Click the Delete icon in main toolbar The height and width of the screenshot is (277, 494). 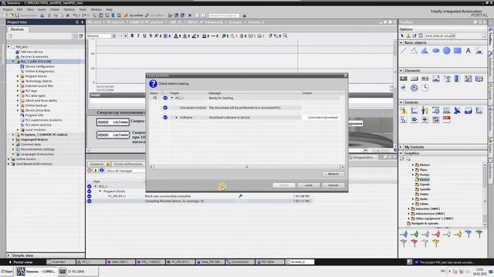68,15
